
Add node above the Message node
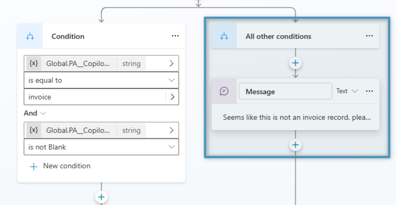pos(295,63)
